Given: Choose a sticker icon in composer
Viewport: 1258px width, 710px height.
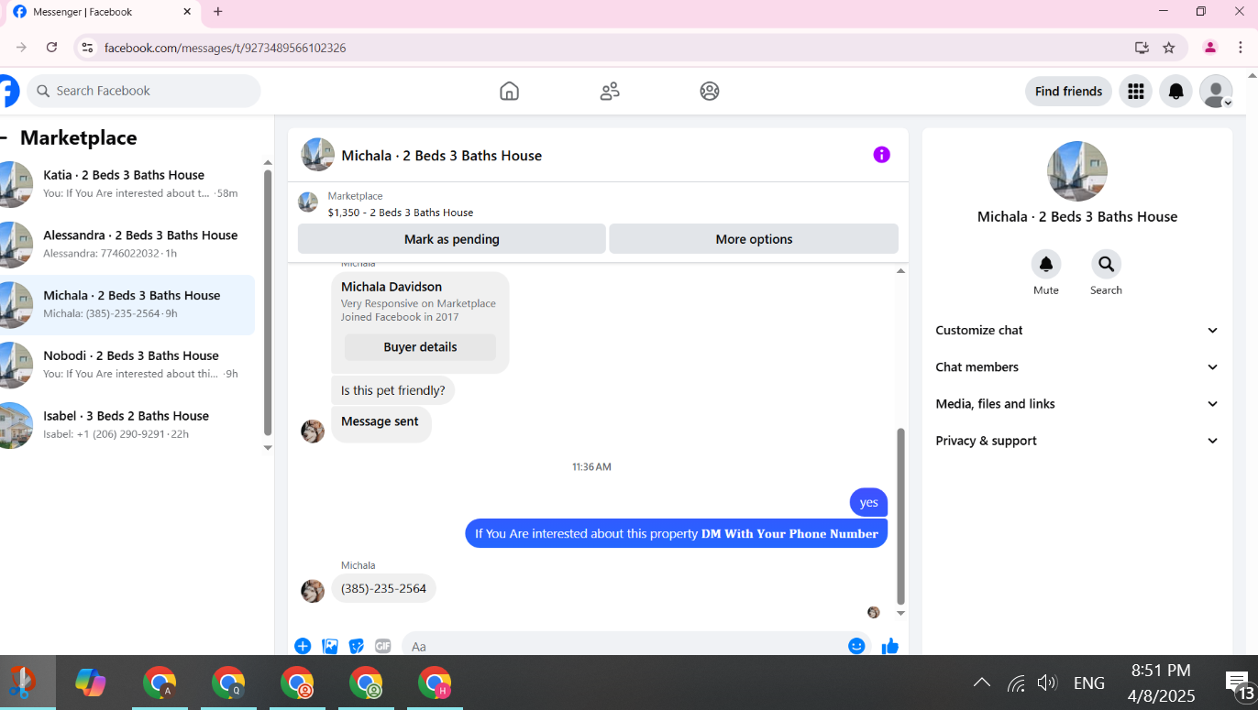Looking at the screenshot, I should click(357, 646).
